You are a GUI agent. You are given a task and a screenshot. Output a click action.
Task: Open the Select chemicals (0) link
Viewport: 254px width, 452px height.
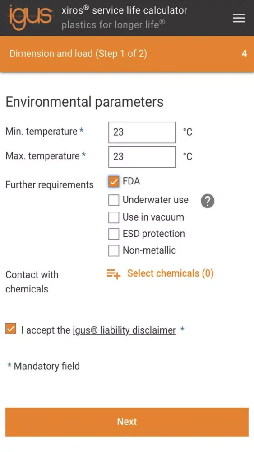click(170, 273)
